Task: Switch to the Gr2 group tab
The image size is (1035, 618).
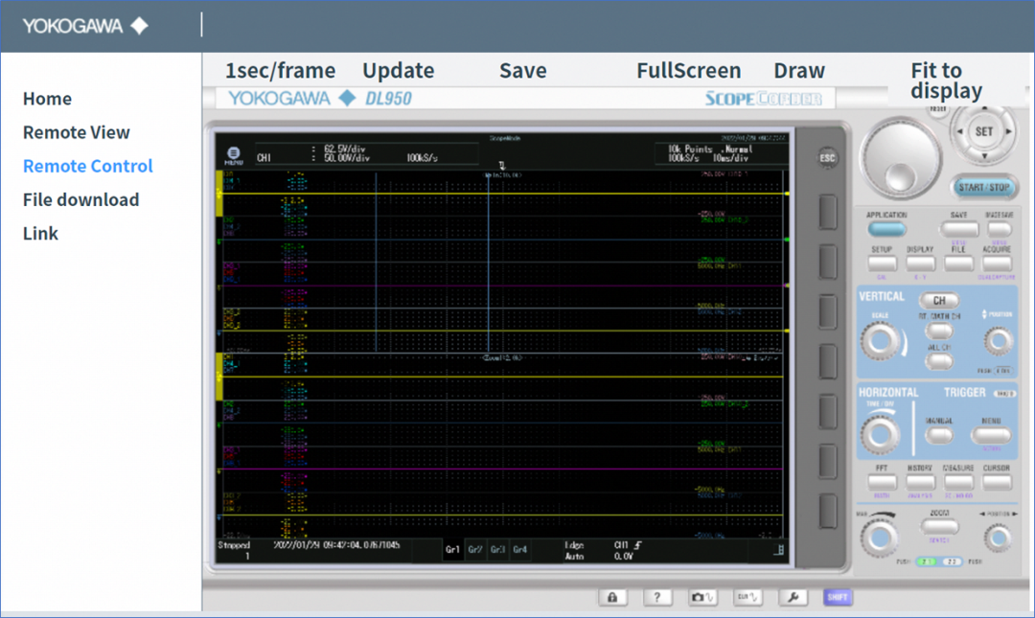Action: tap(475, 550)
